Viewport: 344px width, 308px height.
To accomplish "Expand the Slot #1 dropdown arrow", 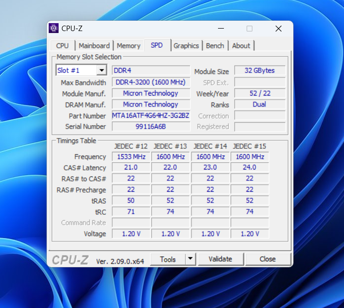I will click(x=101, y=70).
